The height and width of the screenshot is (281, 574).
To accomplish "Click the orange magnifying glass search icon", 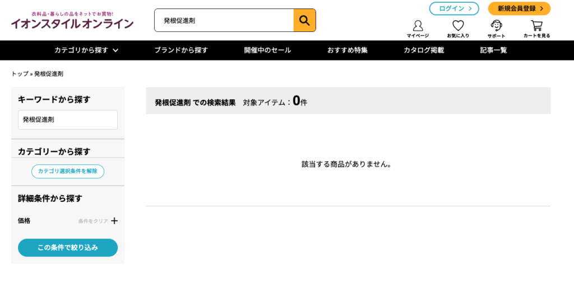I will [304, 20].
